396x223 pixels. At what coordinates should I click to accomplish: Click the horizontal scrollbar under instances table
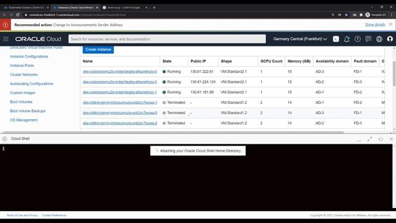pyautogui.click(x=173, y=132)
